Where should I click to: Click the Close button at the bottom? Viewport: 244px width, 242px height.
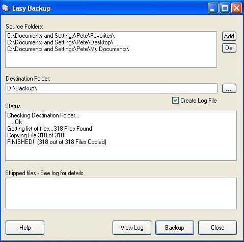tap(218, 228)
